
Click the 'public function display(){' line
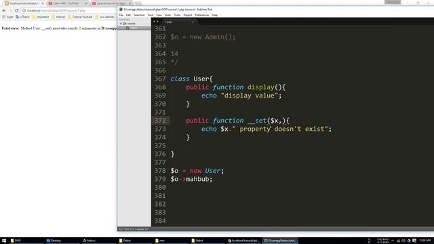point(235,87)
